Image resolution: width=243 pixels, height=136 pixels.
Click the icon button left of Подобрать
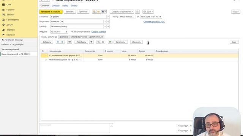tap(69, 42)
